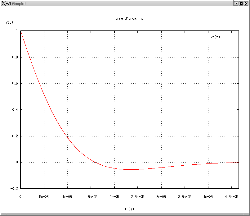Pick the 3.5e-05 x-axis tick label
Image resolution: width=250 pixels, height=216 pixels.
(185, 197)
